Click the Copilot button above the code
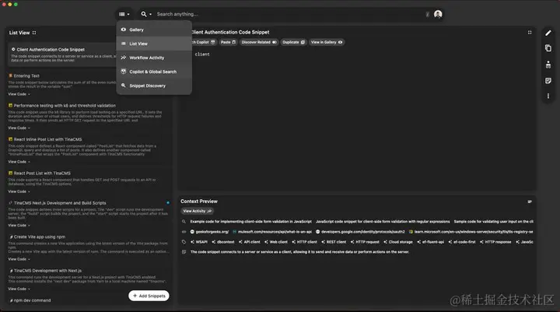Image resolution: width=560 pixels, height=312 pixels. (x=204, y=42)
